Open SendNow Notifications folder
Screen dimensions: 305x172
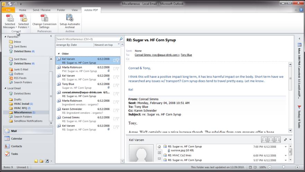28,121
